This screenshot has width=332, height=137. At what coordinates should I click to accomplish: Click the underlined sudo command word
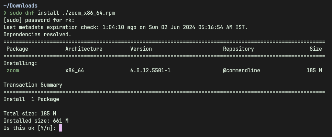point(16,13)
